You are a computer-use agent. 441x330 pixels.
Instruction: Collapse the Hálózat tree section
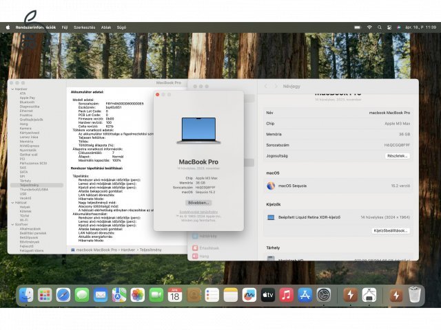tap(12, 203)
